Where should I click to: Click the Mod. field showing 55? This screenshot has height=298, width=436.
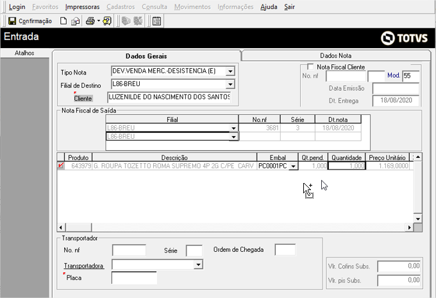tap(411, 76)
